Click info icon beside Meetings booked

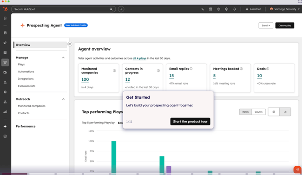[241, 69]
